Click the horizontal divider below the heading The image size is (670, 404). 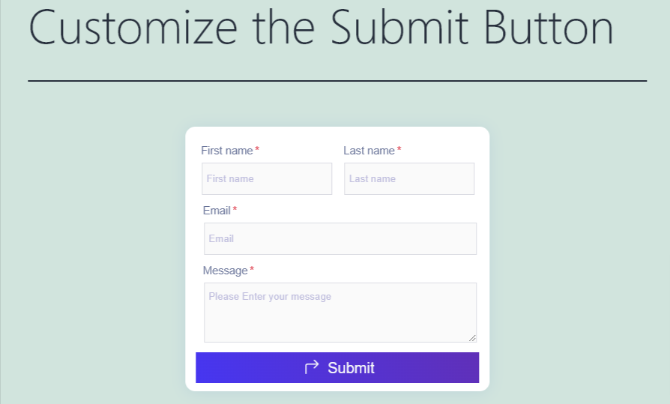pos(337,80)
